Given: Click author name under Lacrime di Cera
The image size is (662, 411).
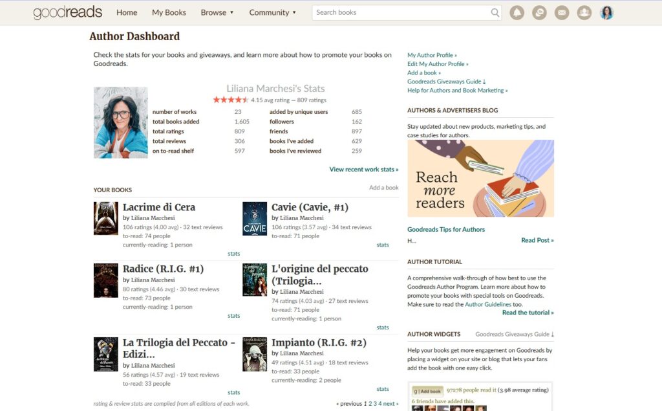Looking at the screenshot, I should pyautogui.click(x=153, y=217).
